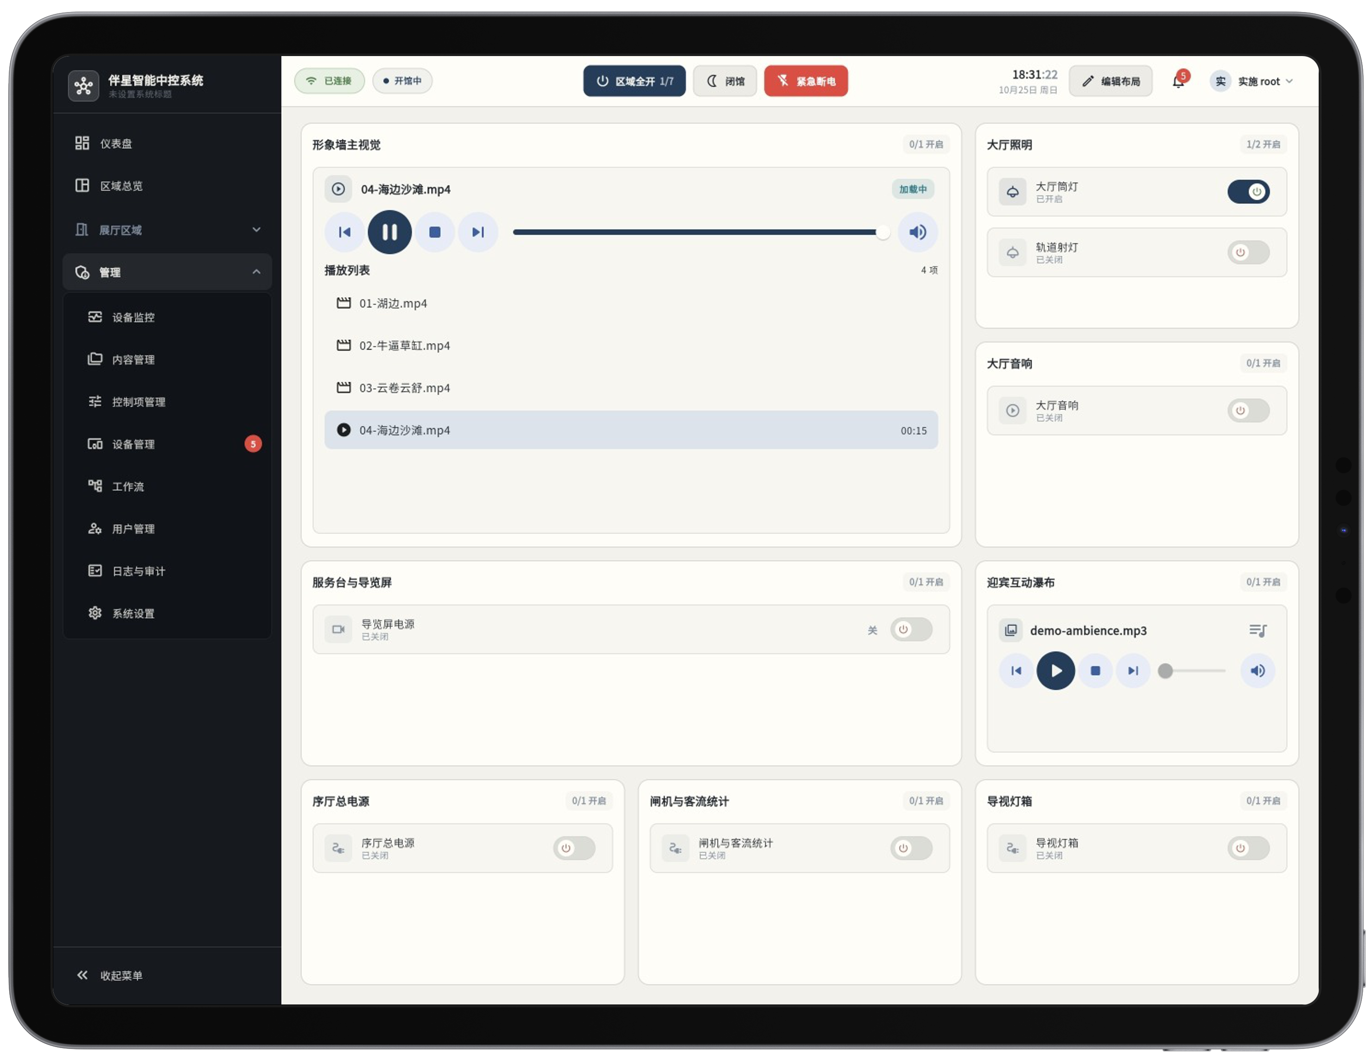Turn on the 轨道射灯 switch
1372x1061 pixels.
tap(1248, 253)
